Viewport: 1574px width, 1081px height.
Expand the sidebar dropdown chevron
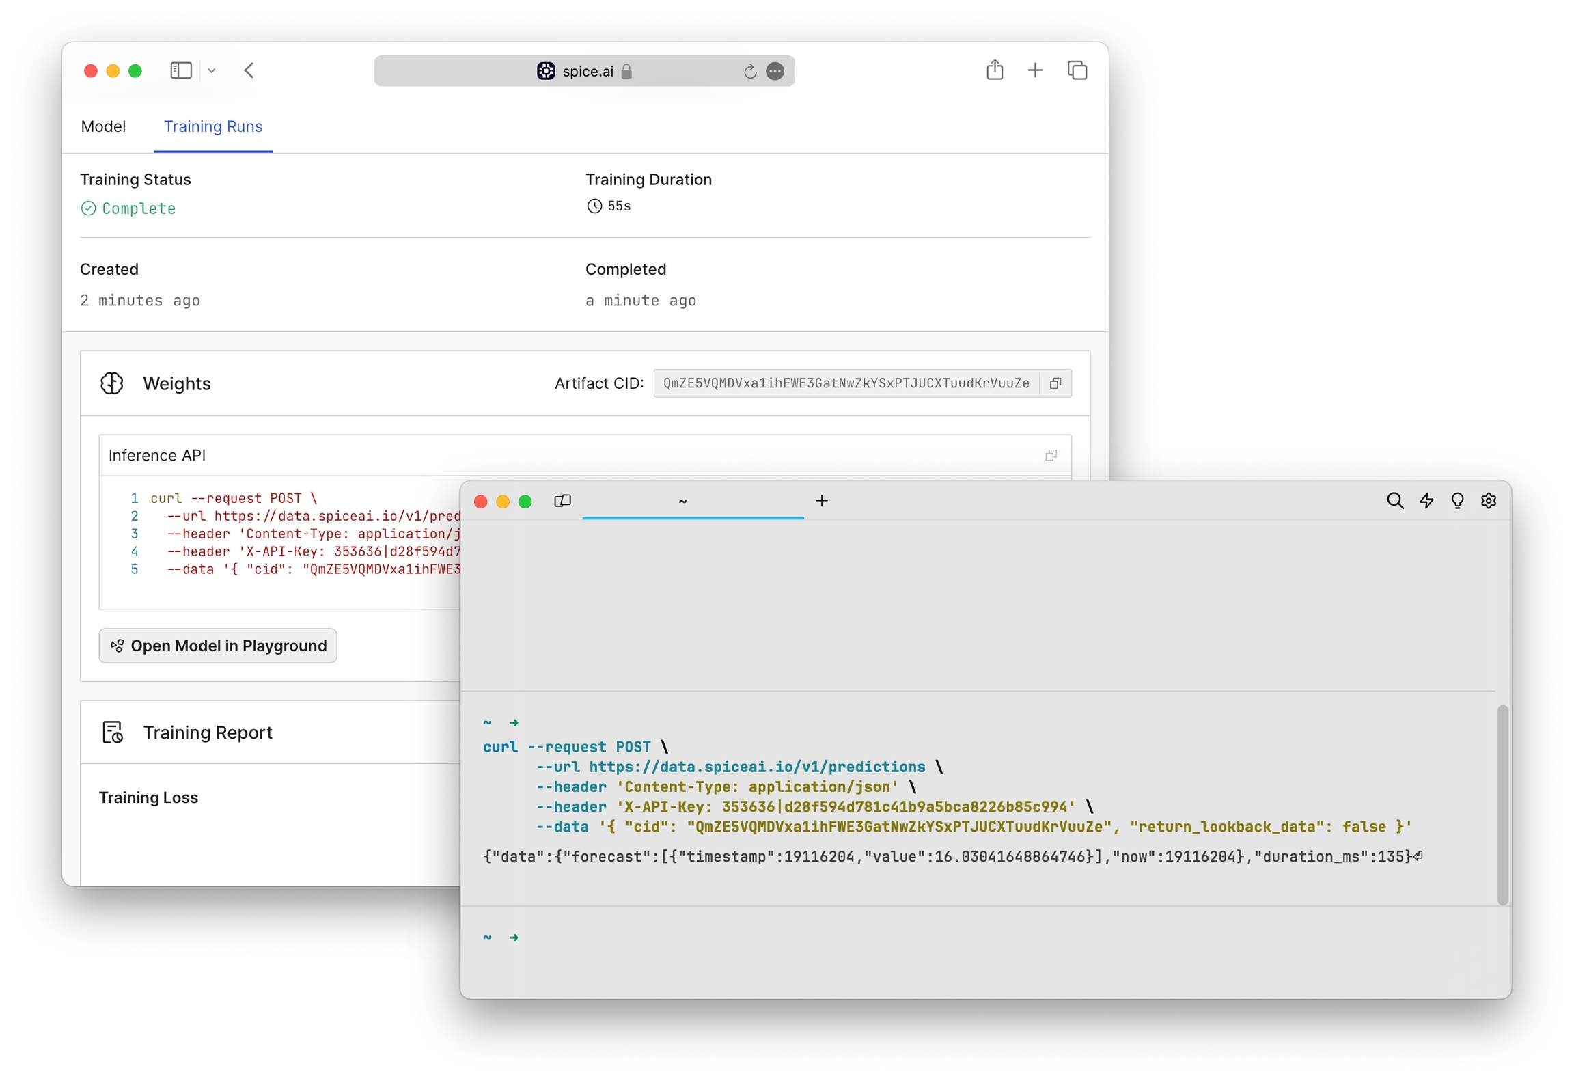[212, 70]
